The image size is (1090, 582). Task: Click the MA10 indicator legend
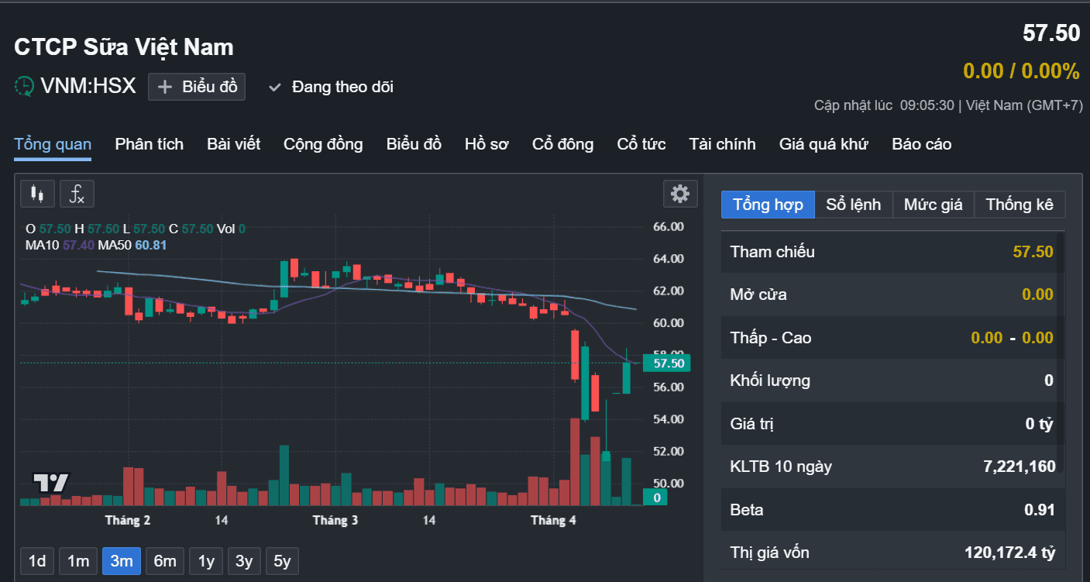coord(59,245)
